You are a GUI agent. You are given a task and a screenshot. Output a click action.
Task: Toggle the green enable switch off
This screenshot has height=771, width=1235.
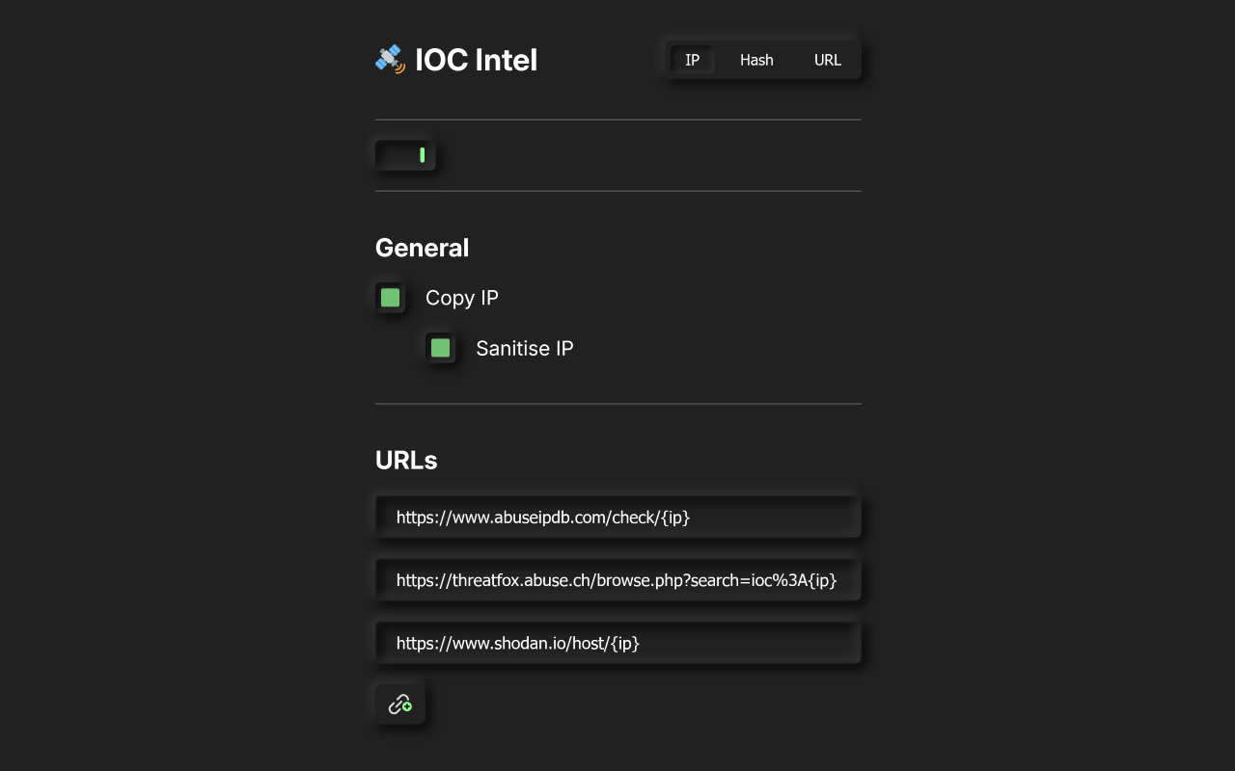[x=406, y=155]
